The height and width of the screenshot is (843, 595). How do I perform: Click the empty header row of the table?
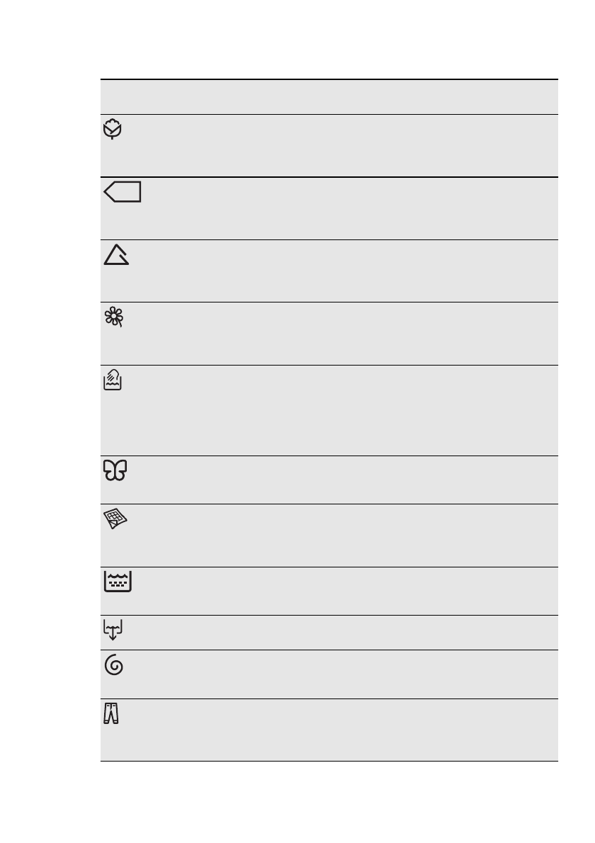pos(329,97)
